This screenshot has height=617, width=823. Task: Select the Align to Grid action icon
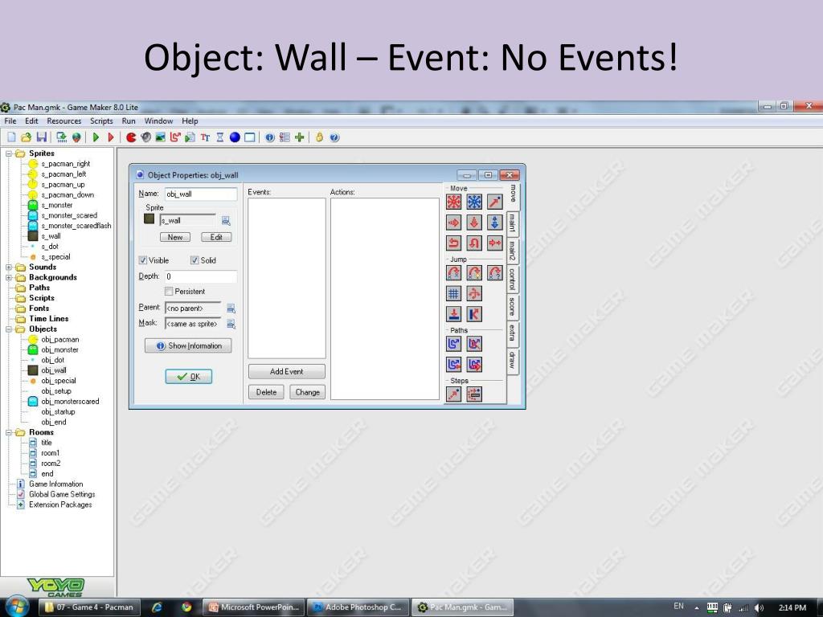[x=453, y=293]
